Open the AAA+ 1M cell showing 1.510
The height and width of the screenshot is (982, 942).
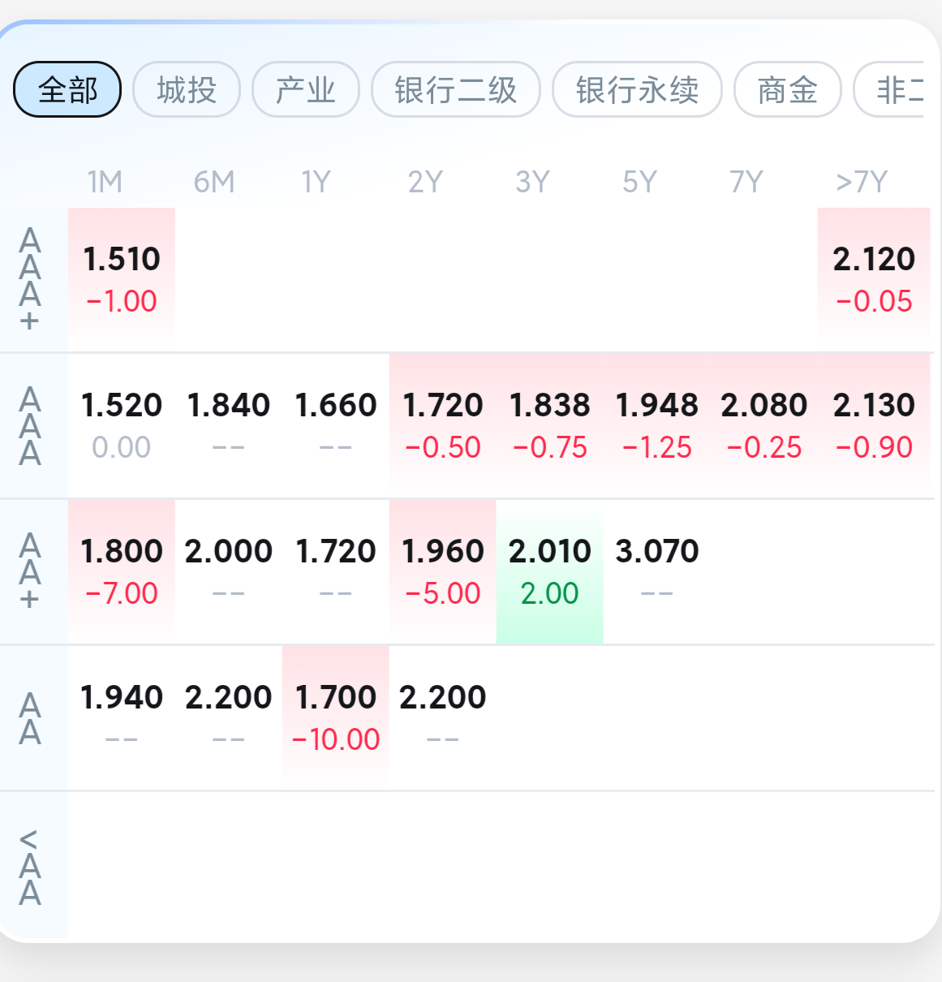(x=122, y=279)
